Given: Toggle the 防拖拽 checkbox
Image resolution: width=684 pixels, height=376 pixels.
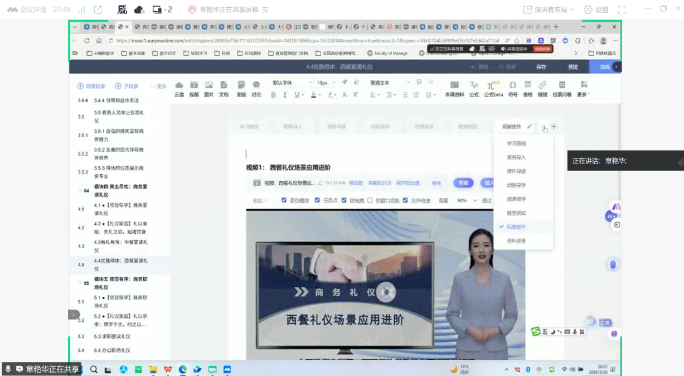Looking at the screenshot, I should tap(344, 200).
